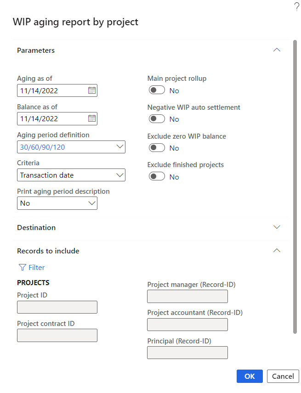
Task: Toggle Main project rollup switch
Action: point(157,90)
